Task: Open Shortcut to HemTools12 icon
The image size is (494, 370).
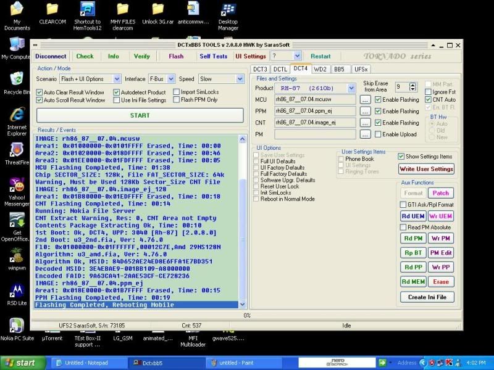Action: (x=87, y=16)
